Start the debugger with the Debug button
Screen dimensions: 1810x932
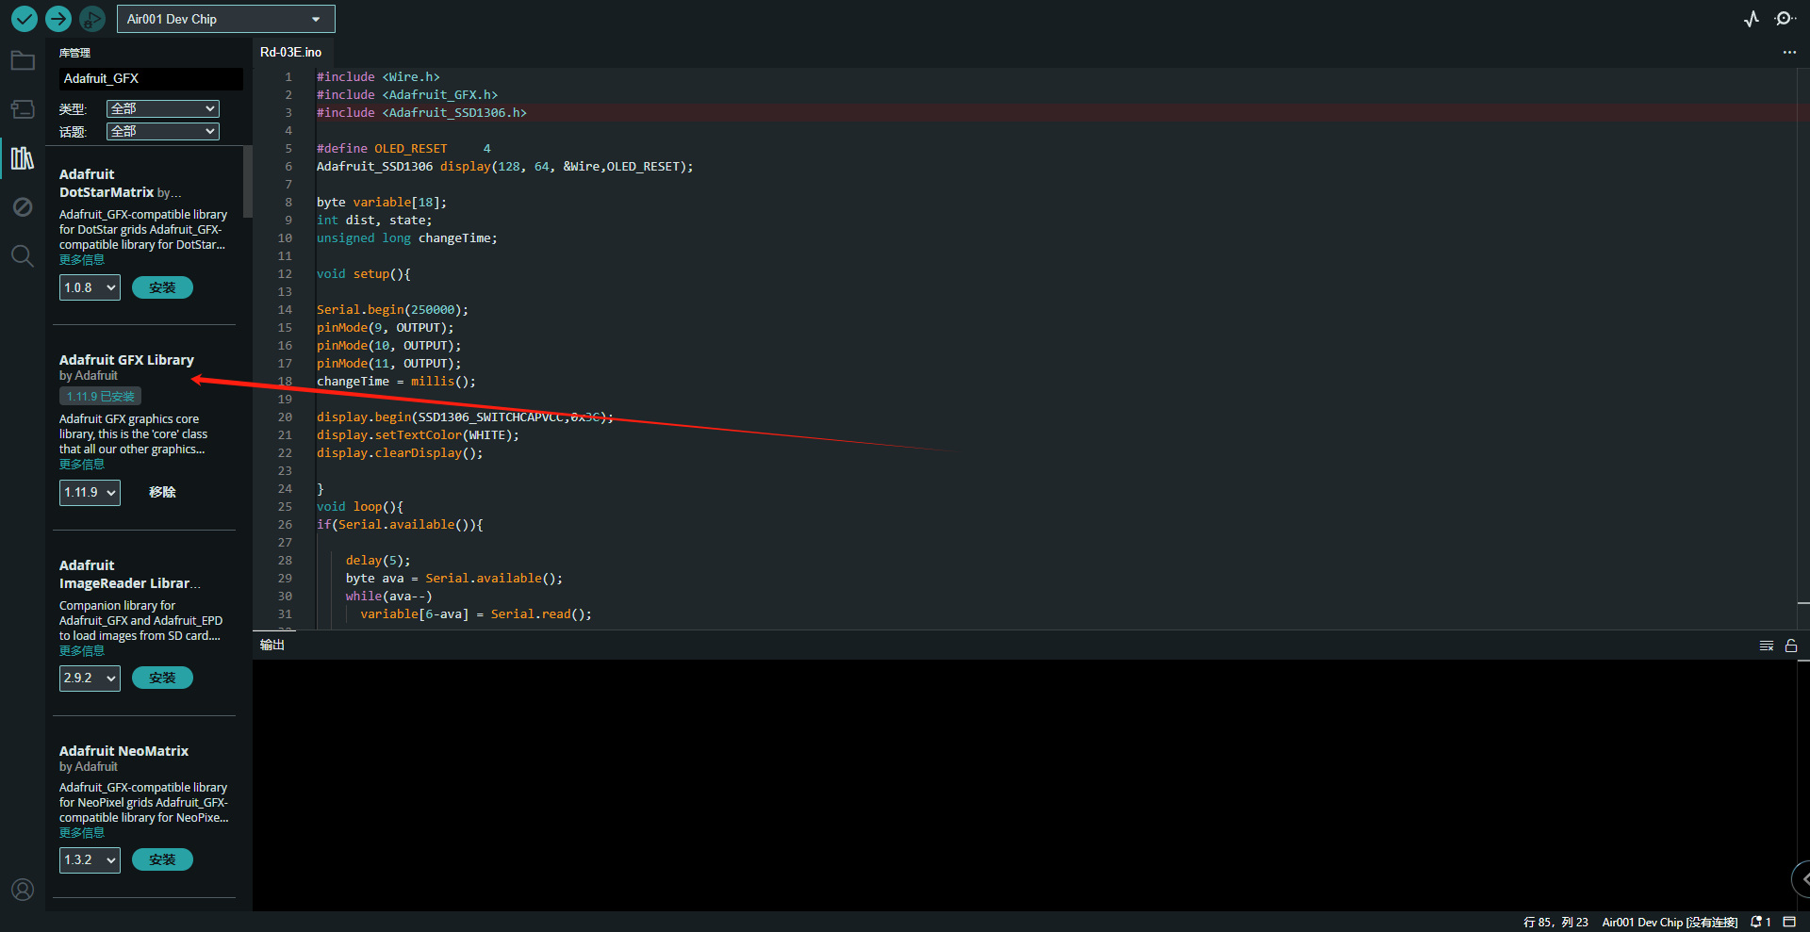[x=92, y=18]
